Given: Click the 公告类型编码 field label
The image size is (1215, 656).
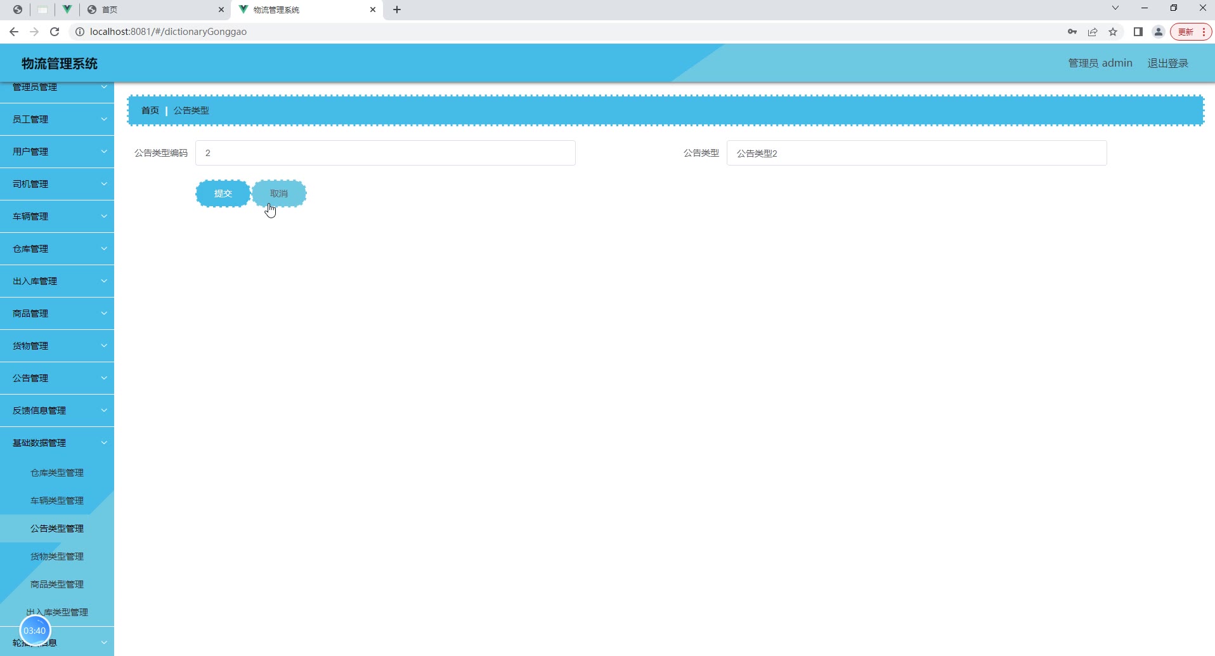Looking at the screenshot, I should tap(161, 153).
